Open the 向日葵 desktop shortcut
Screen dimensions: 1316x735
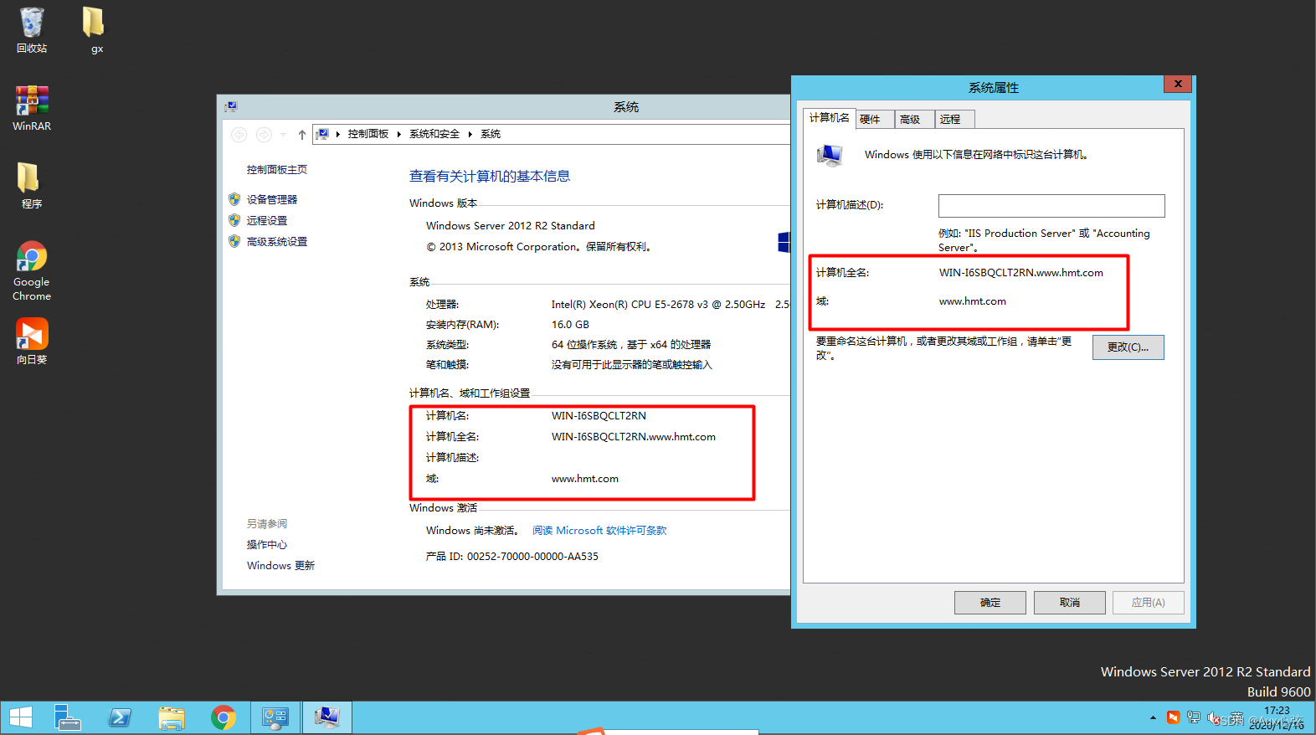pos(32,341)
